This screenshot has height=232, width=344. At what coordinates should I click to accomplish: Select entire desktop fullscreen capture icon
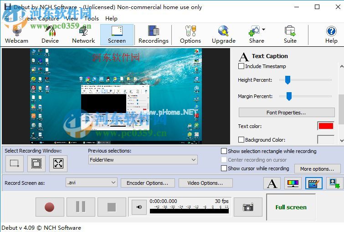58,163
